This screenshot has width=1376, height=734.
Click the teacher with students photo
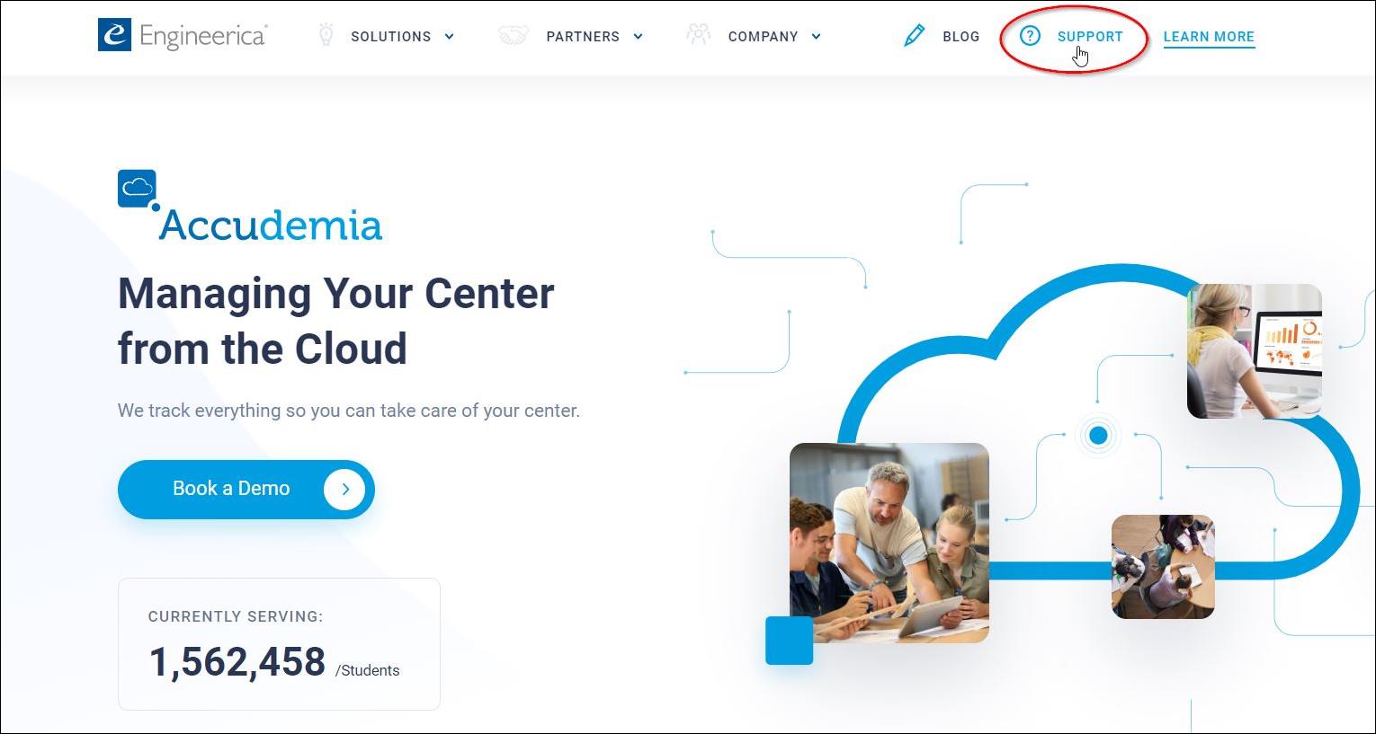click(x=889, y=543)
